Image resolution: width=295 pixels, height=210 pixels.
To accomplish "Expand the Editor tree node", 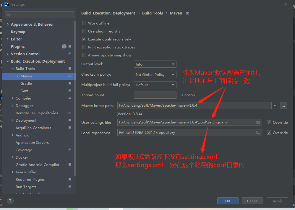I will [x=8, y=39].
